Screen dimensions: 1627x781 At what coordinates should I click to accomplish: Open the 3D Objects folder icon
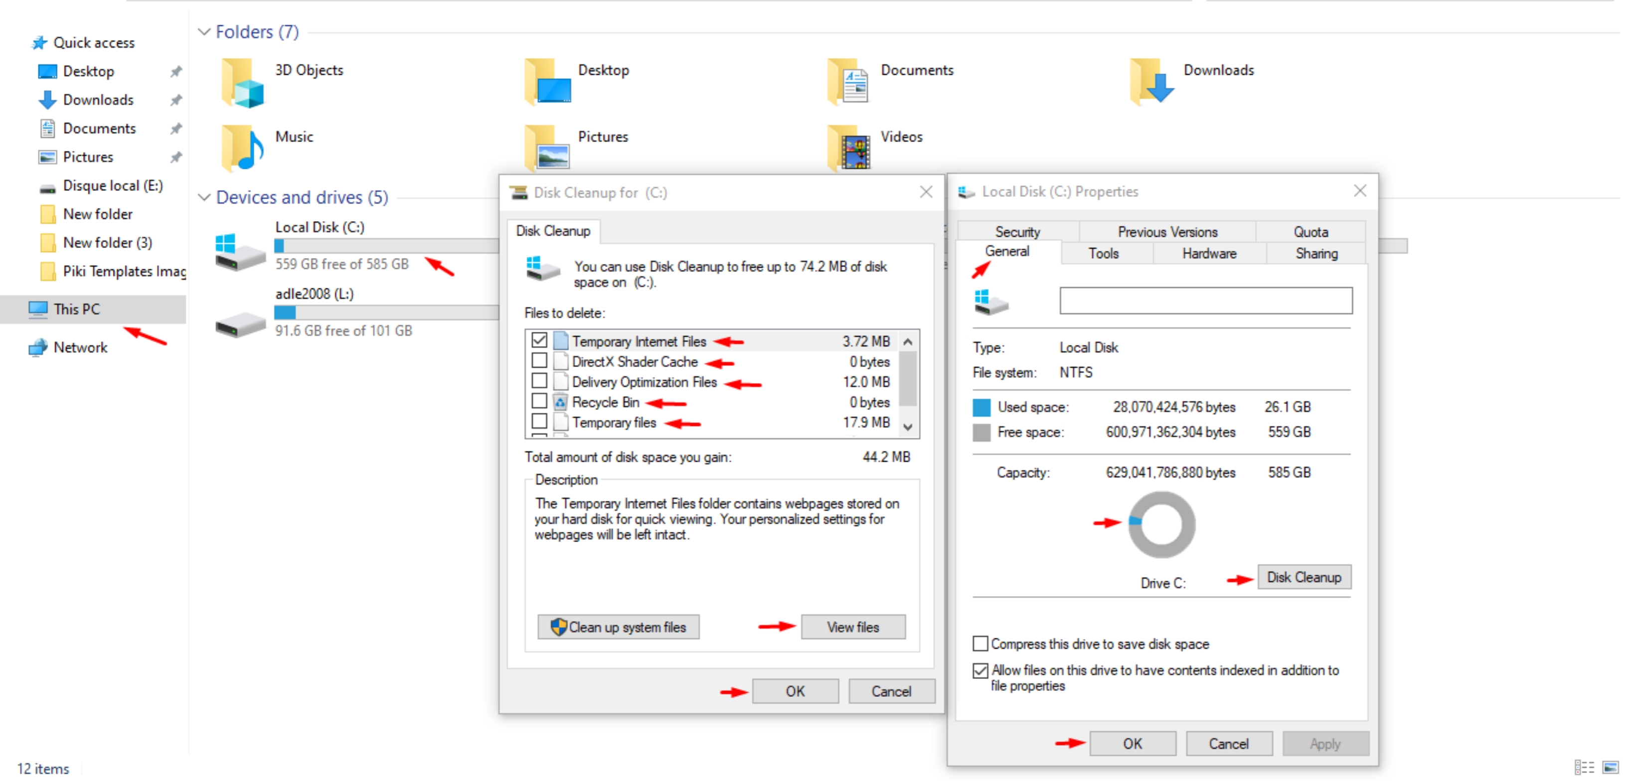(x=242, y=83)
